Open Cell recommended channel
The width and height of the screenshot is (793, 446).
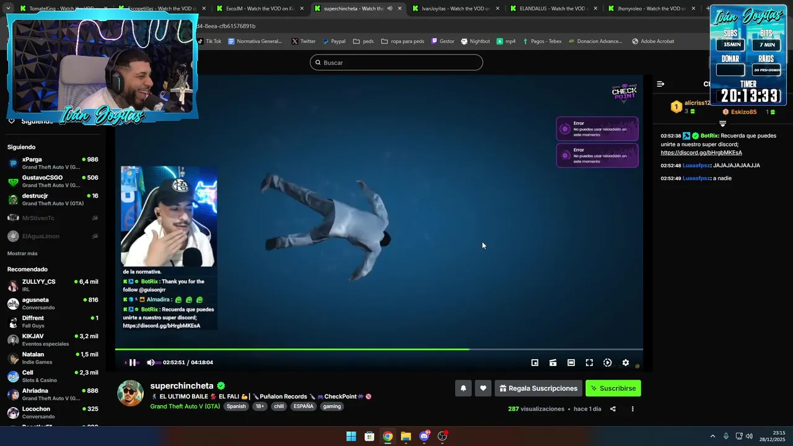[53, 376]
